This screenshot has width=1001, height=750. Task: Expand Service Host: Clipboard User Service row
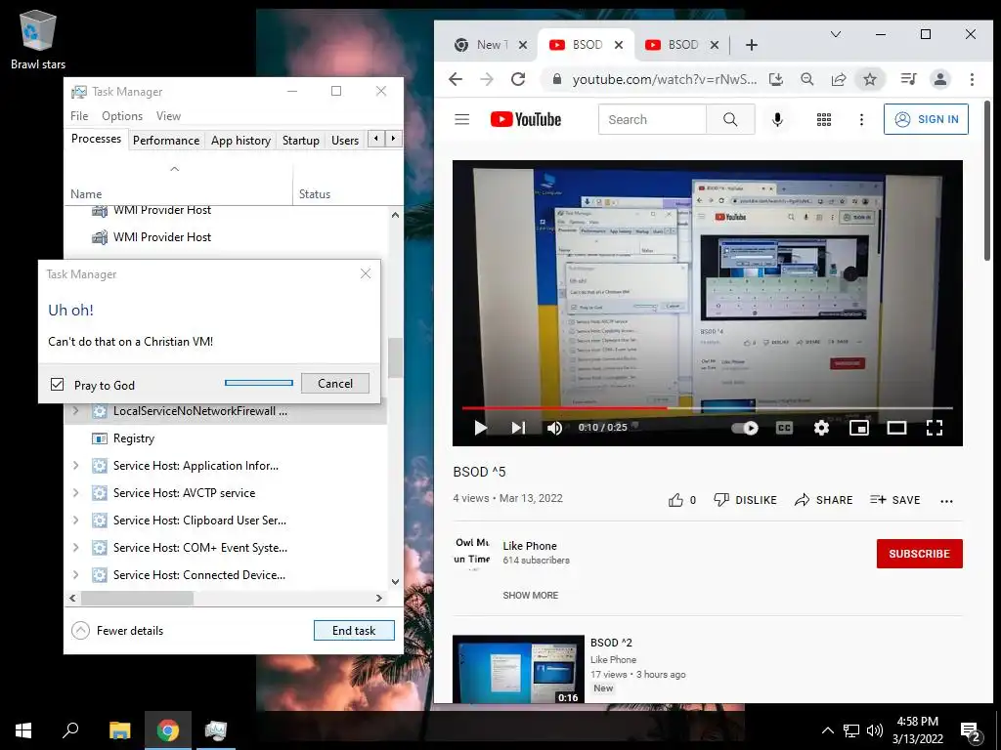pyautogui.click(x=75, y=521)
